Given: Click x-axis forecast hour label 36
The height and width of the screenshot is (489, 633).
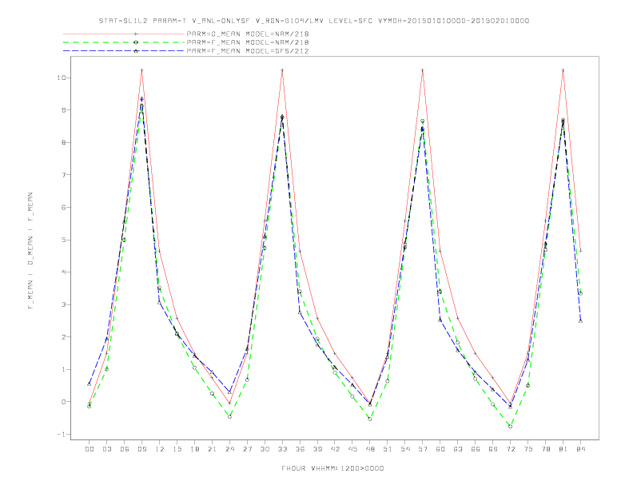Looking at the screenshot, I should (x=300, y=449).
